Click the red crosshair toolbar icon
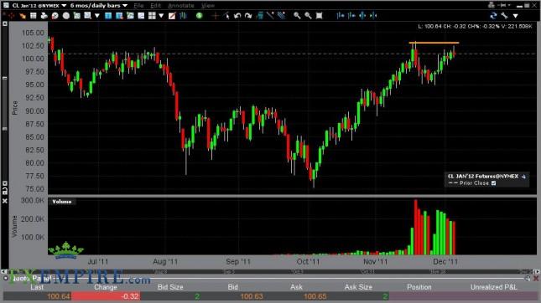Screen dimensions: 541x303 (x=12, y=16)
